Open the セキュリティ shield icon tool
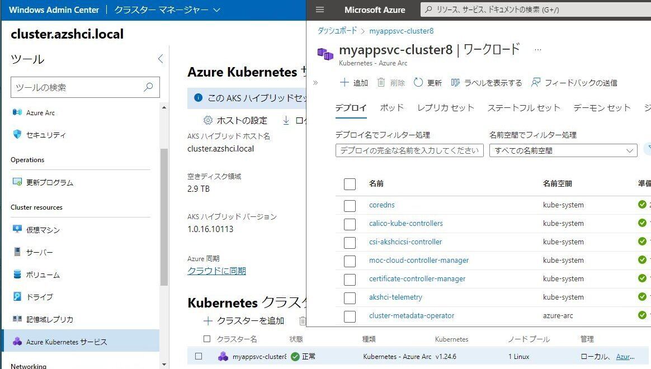 tap(17, 134)
